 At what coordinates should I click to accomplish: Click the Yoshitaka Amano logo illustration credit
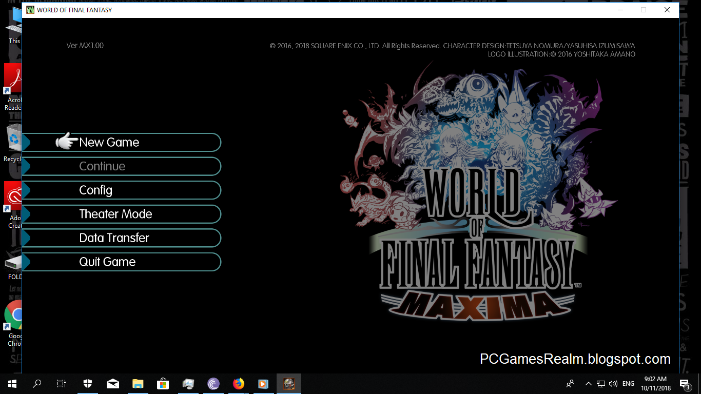[x=561, y=54]
